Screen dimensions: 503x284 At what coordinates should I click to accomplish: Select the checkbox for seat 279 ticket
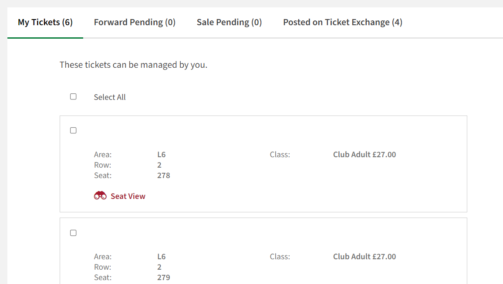coord(73,233)
